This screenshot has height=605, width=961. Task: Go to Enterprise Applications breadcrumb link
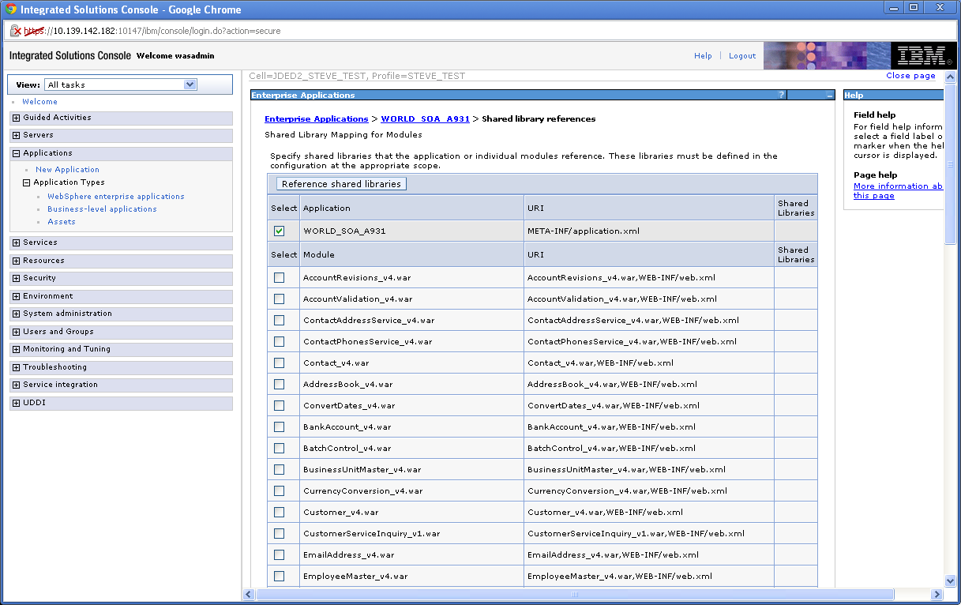pos(316,119)
